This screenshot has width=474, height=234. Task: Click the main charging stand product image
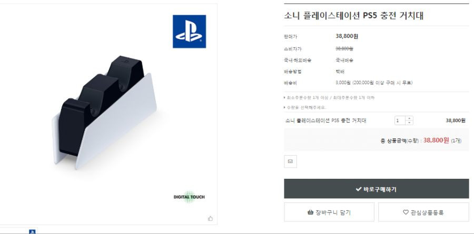click(x=104, y=113)
